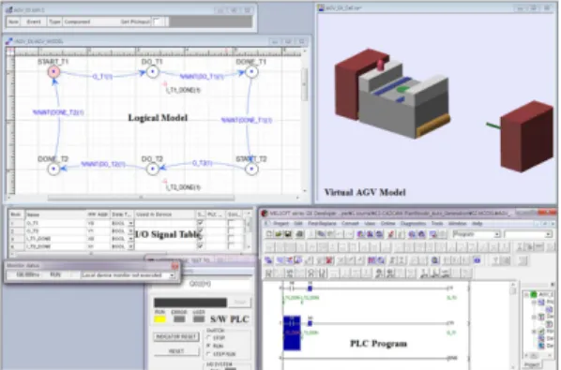Open the Project menu
Viewport: 561px width, 370px height.
pyautogui.click(x=280, y=224)
